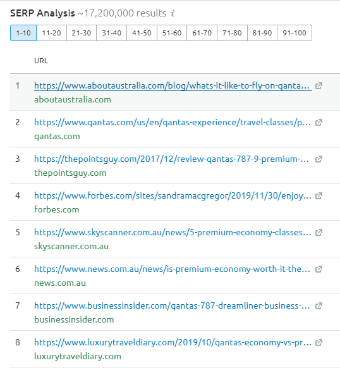Open thepointsguy.com review URL link

pos(172,159)
